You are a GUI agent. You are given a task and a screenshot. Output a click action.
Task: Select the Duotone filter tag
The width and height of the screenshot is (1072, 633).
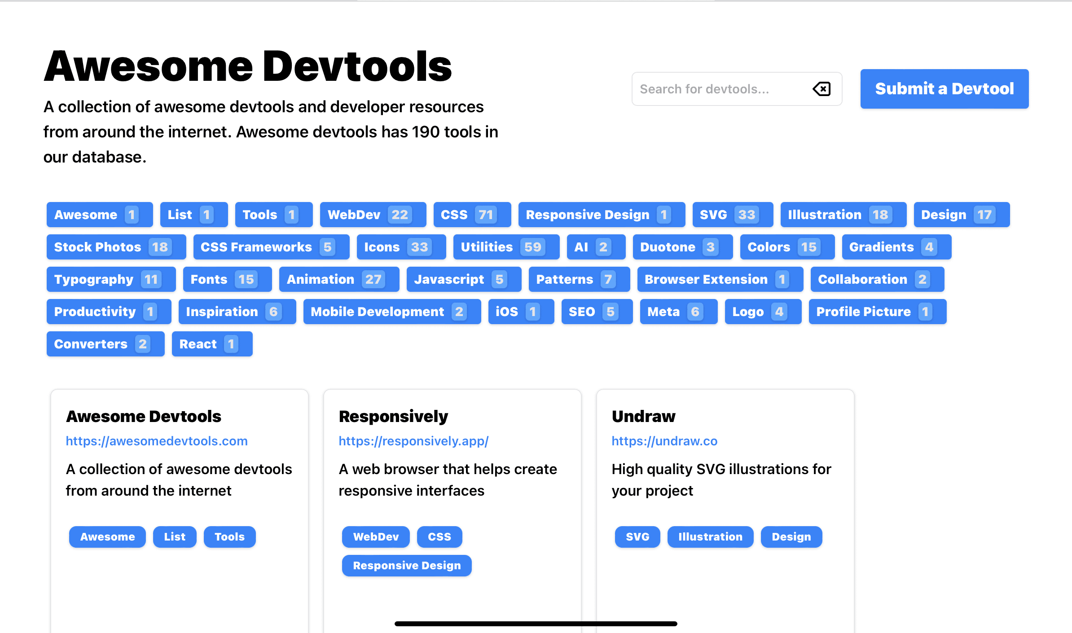click(683, 247)
